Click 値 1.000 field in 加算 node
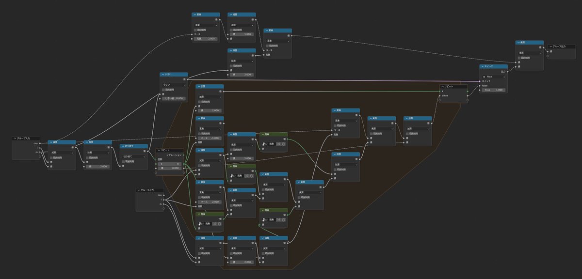582x279 pixels. (x=210, y=110)
